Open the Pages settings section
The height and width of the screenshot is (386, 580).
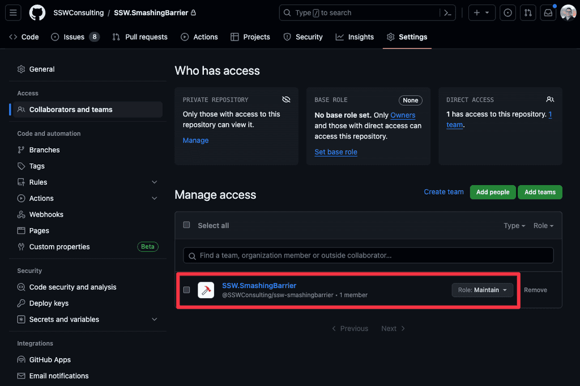(x=37, y=230)
